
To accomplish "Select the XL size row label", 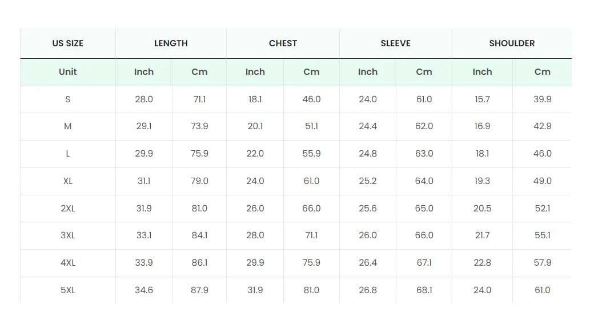I will [x=68, y=181].
